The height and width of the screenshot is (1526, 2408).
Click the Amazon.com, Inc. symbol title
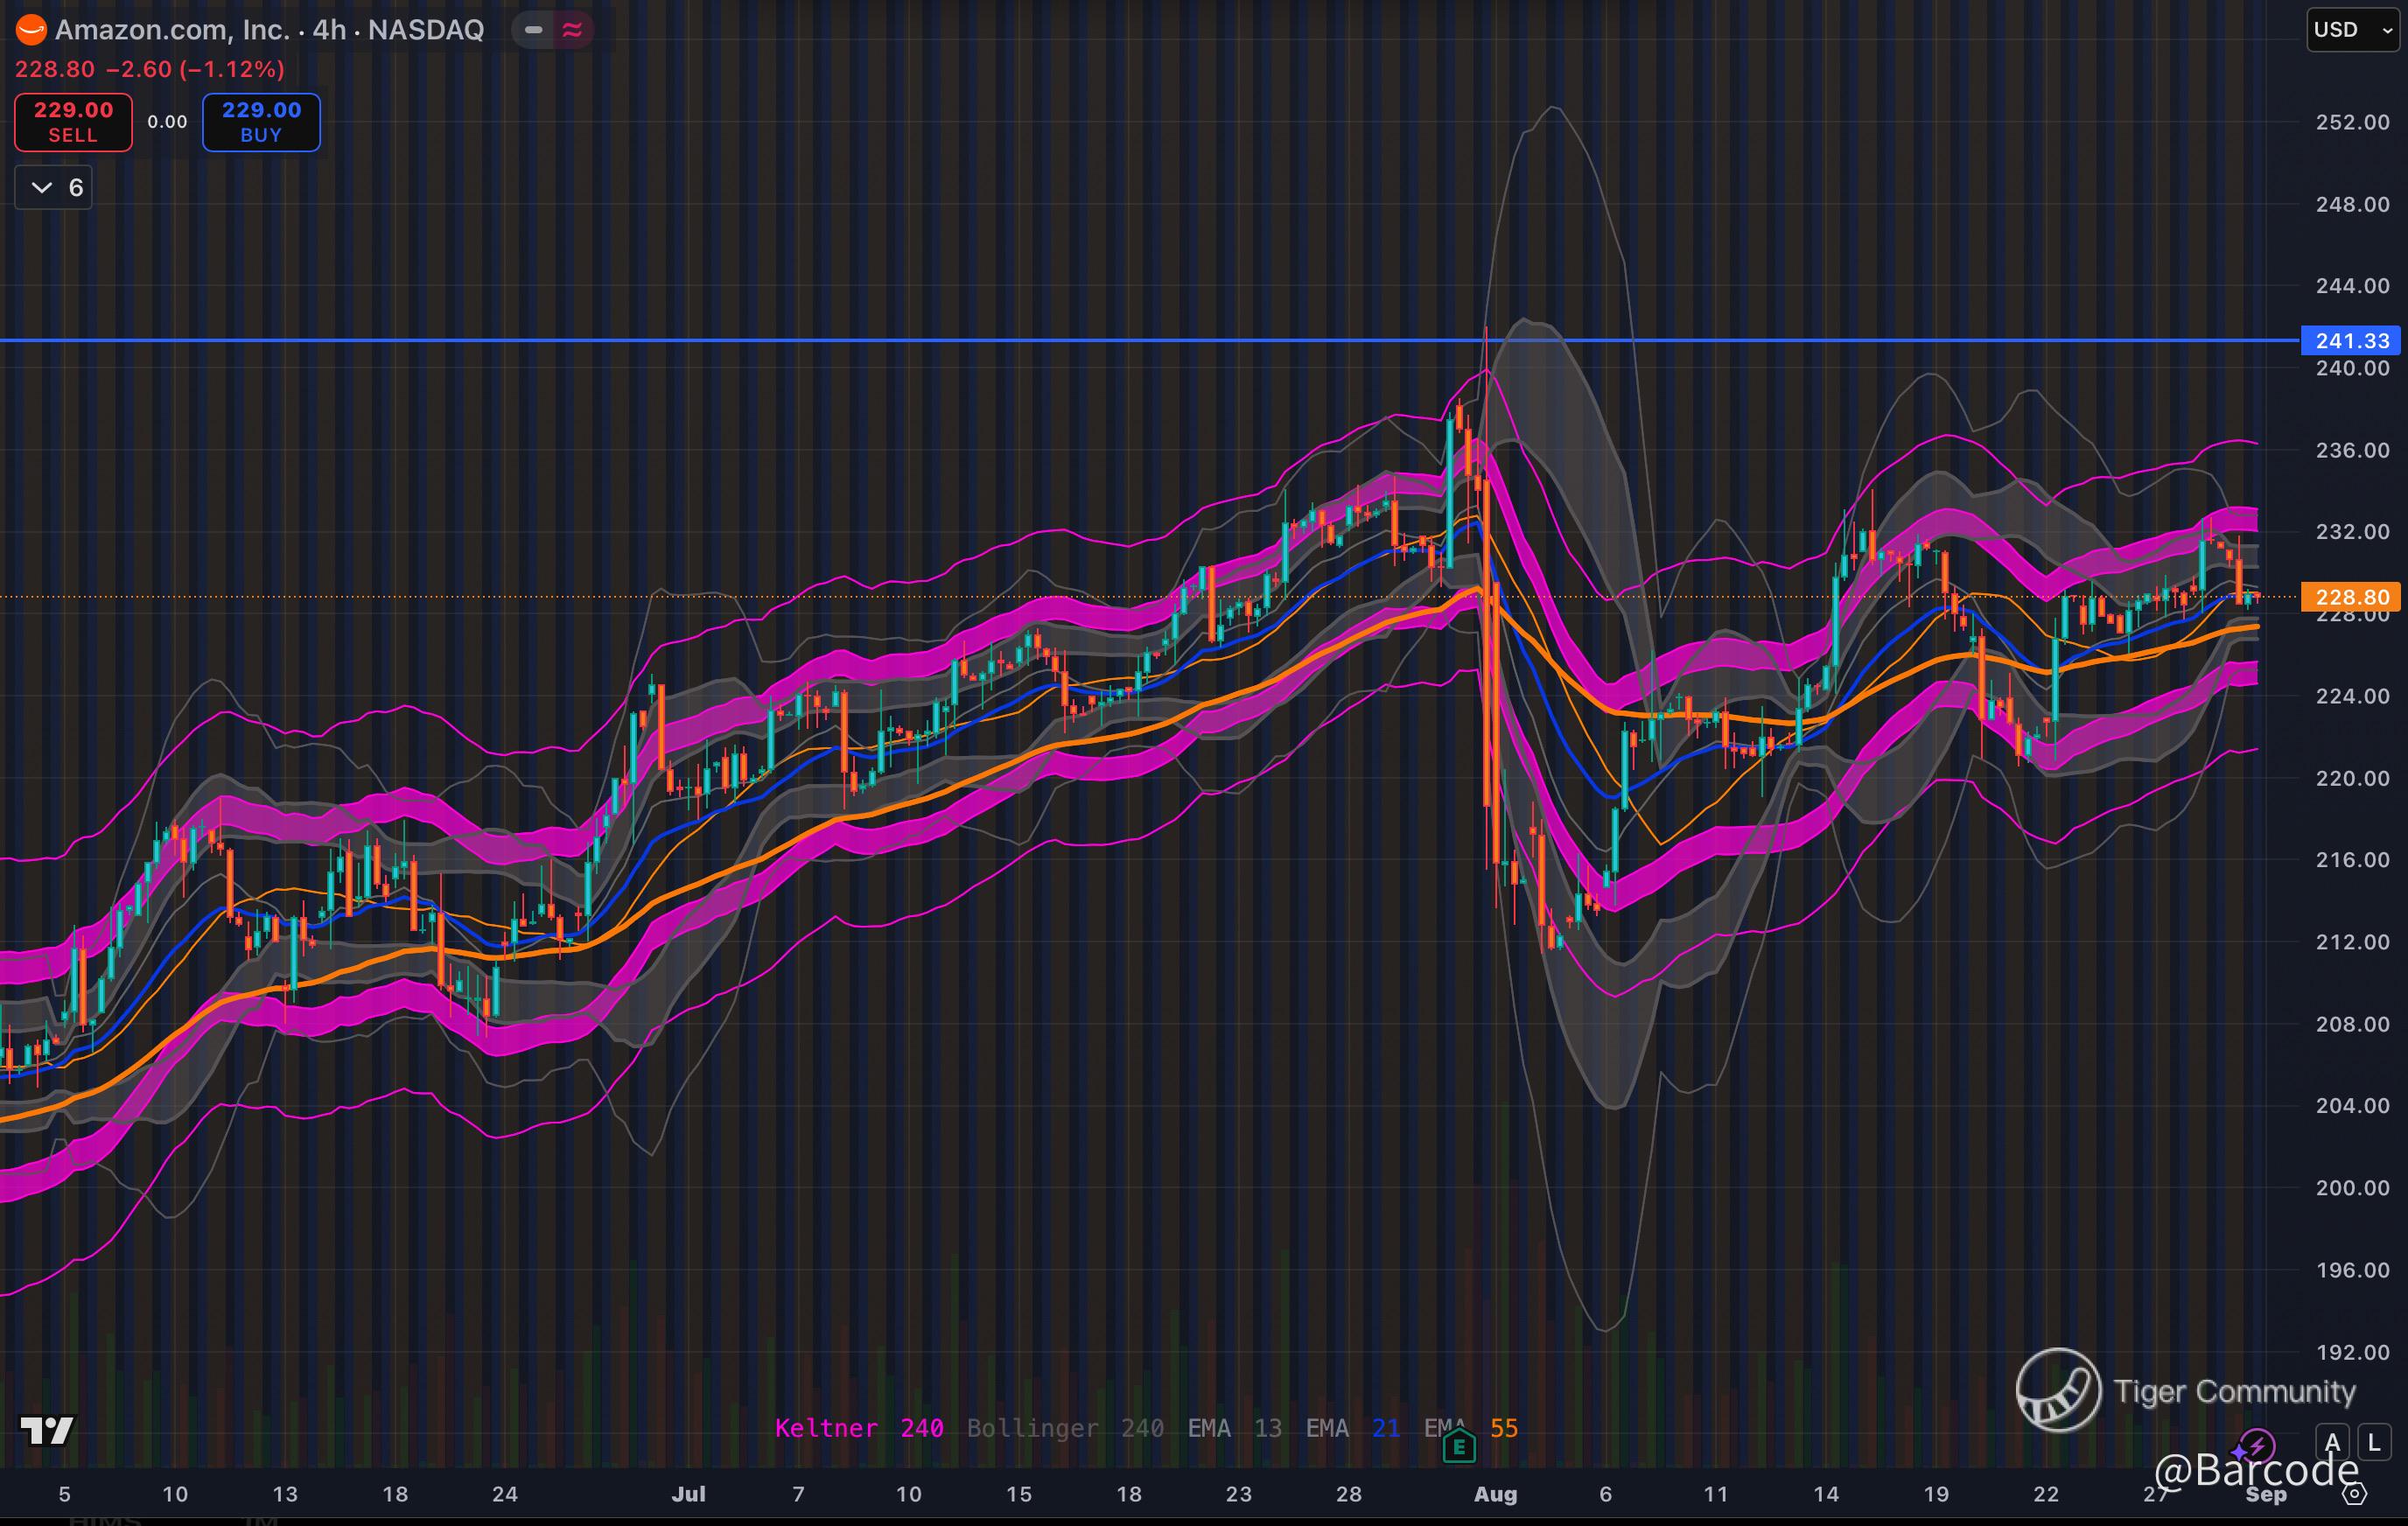coord(172,30)
